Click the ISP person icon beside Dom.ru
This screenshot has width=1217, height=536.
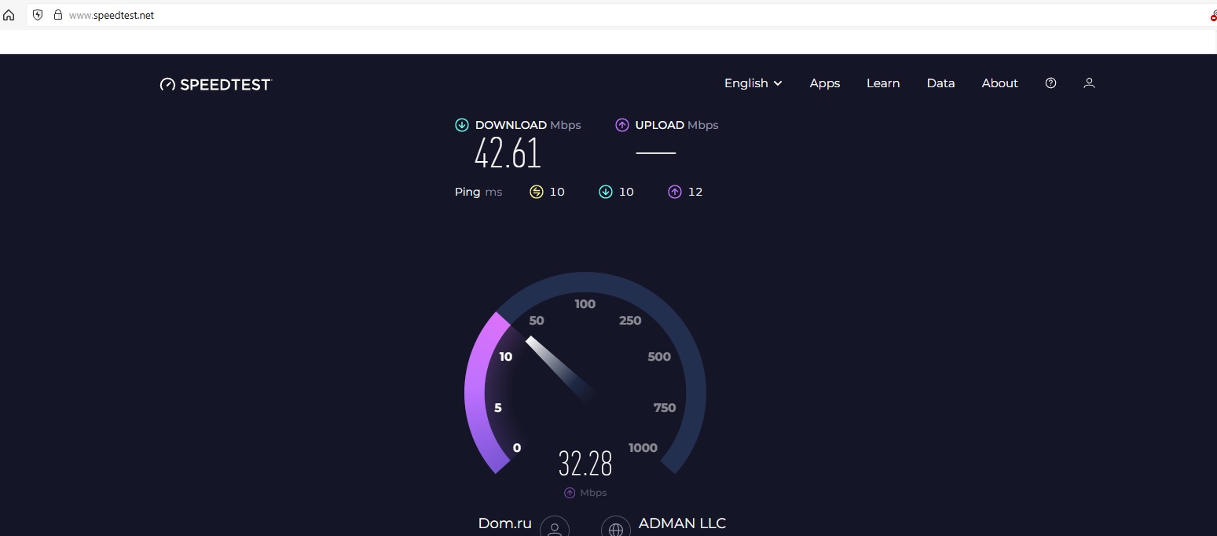coord(555,528)
